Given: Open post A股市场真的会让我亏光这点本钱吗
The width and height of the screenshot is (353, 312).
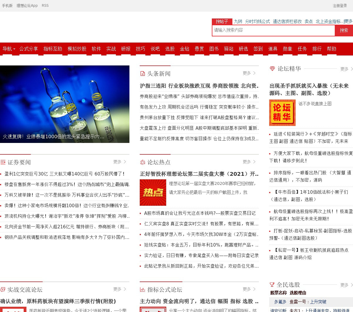Looking at the screenshot, I should point(200,213).
